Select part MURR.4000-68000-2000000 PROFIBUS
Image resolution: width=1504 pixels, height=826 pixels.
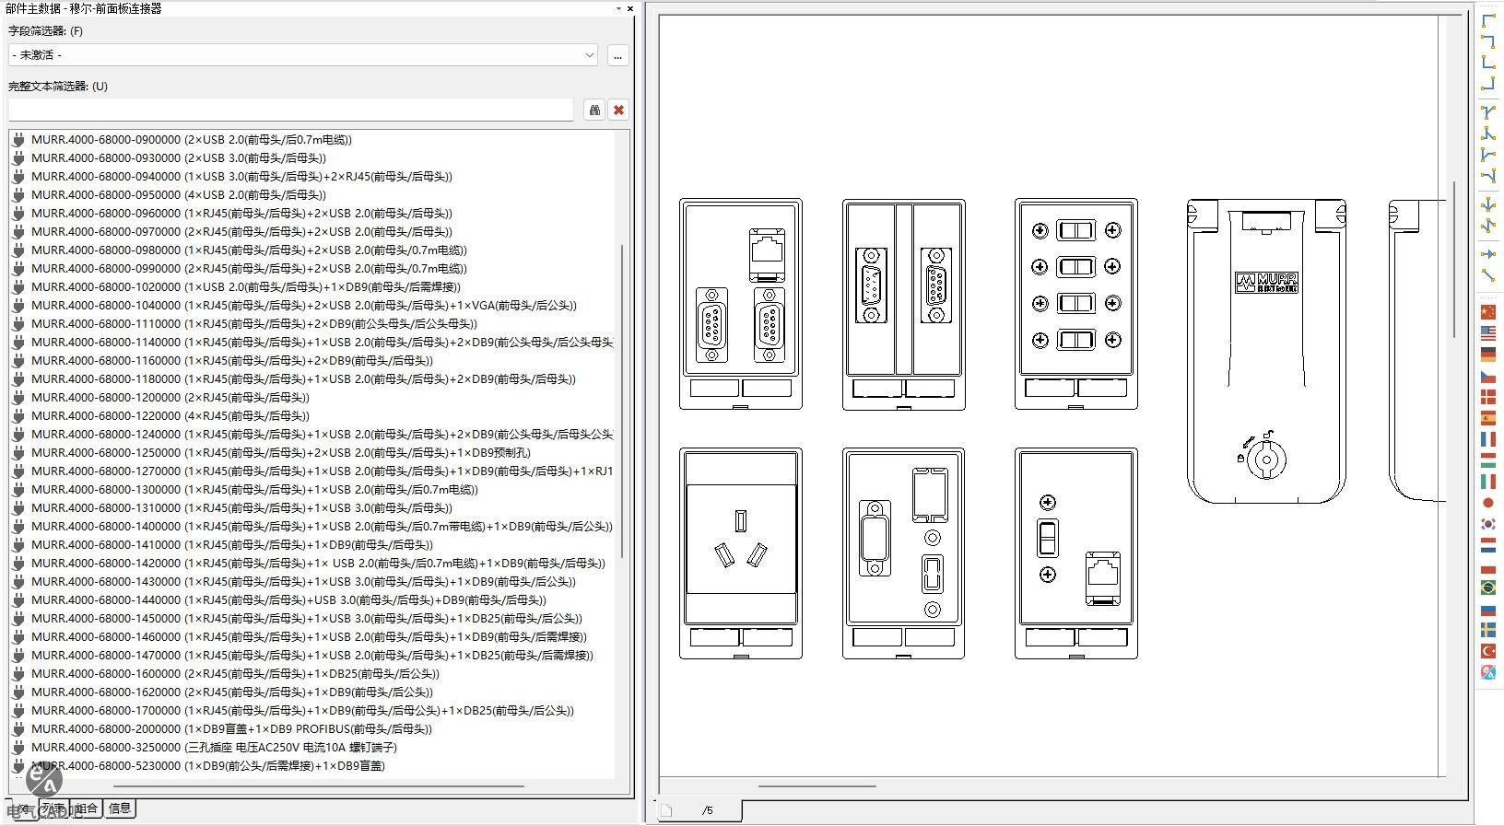[x=232, y=729]
